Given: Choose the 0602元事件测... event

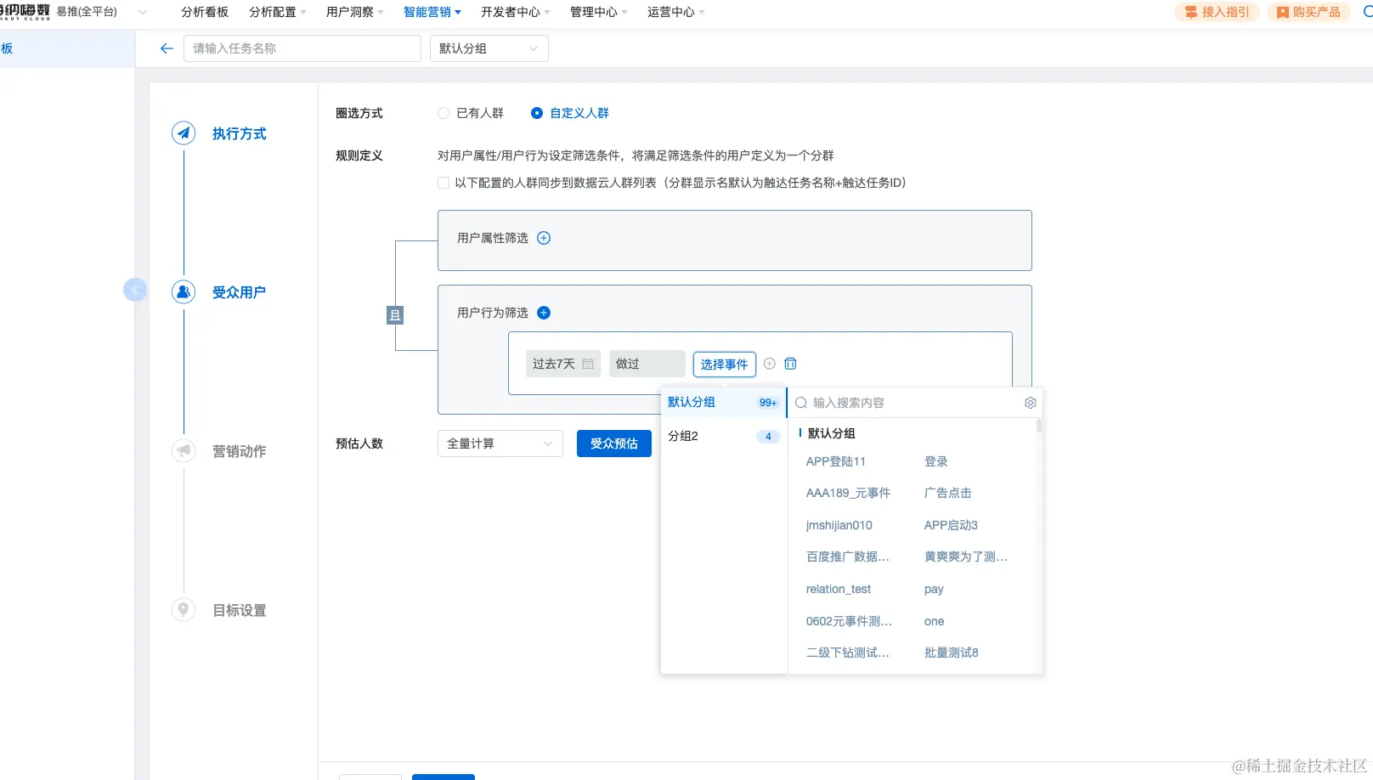Looking at the screenshot, I should (849, 621).
